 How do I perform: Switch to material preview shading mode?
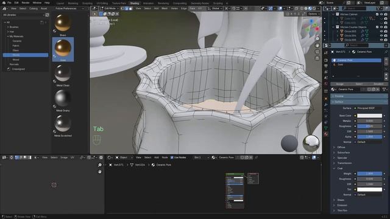point(310,9)
